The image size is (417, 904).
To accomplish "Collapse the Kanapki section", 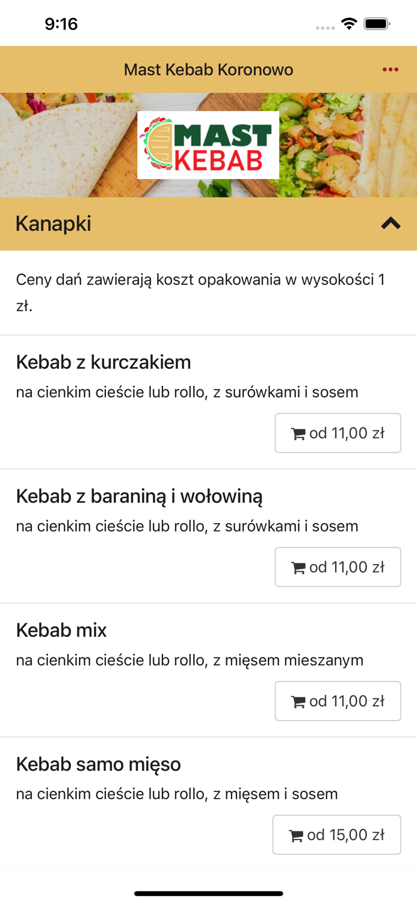I will point(390,224).
